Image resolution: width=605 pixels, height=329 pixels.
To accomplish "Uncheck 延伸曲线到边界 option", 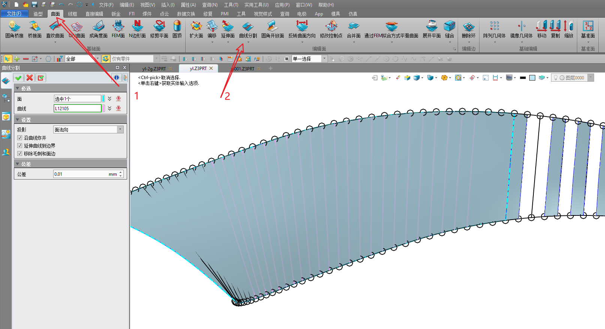I will click(x=20, y=146).
